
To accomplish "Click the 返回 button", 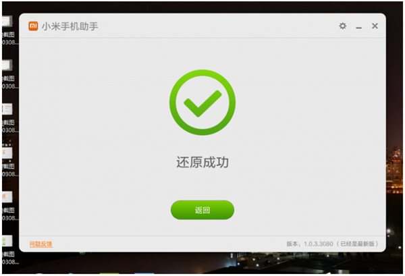I will 202,210.
